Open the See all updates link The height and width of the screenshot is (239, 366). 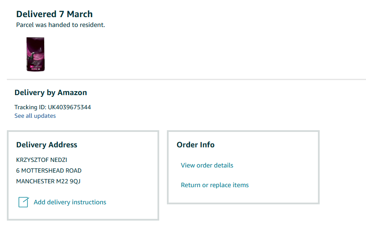[x=35, y=116]
